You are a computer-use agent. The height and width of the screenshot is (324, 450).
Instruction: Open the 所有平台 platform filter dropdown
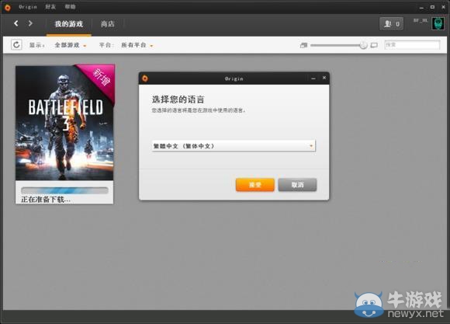click(137, 45)
